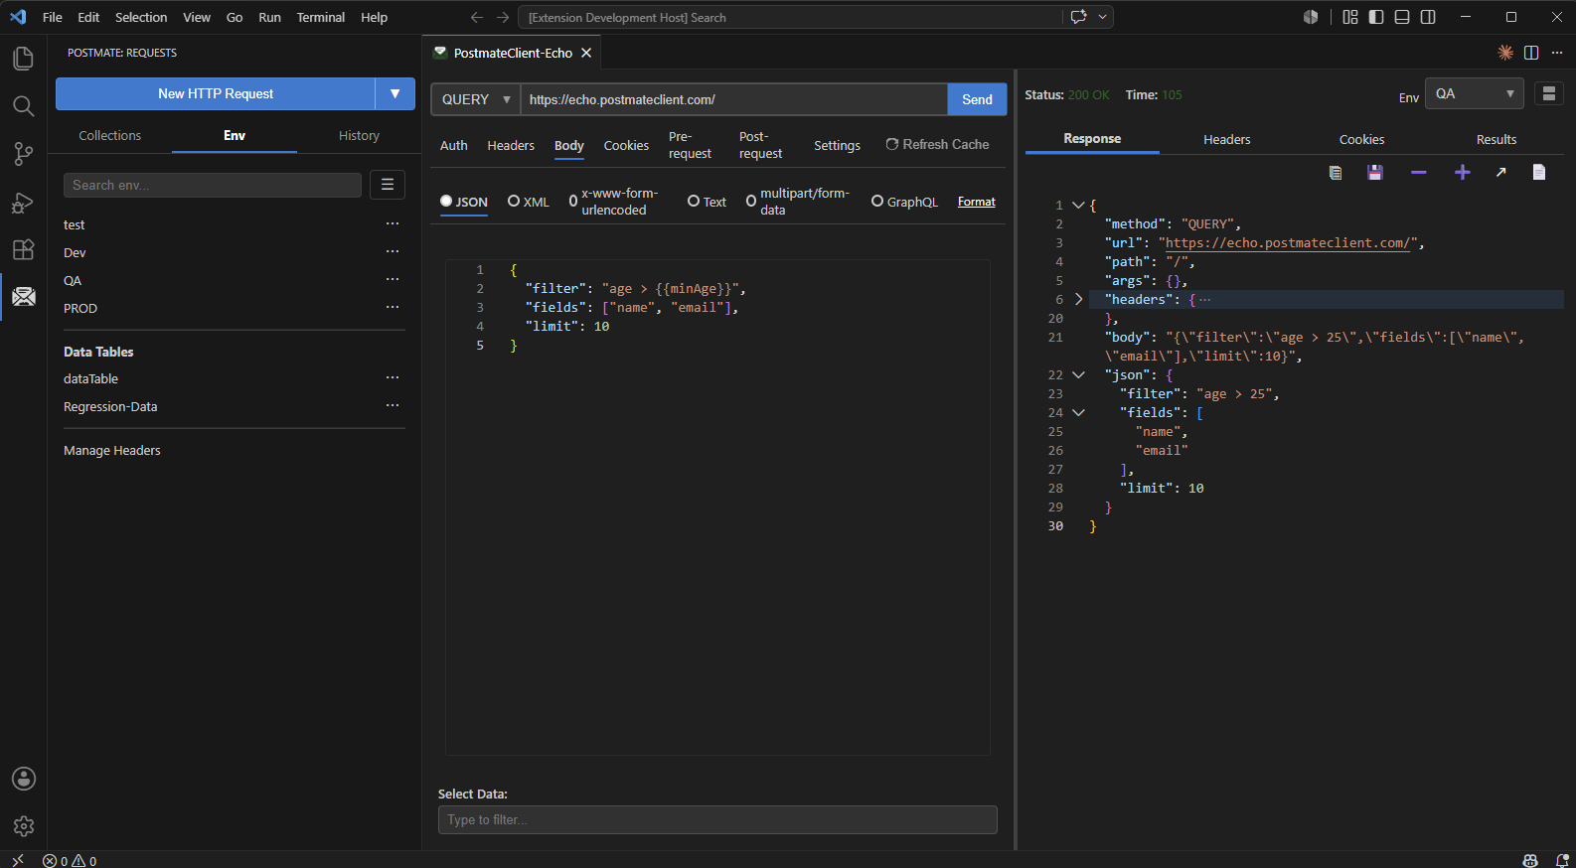This screenshot has height=868, width=1576.
Task: Collapse the root object in response
Action: pos(1078,205)
